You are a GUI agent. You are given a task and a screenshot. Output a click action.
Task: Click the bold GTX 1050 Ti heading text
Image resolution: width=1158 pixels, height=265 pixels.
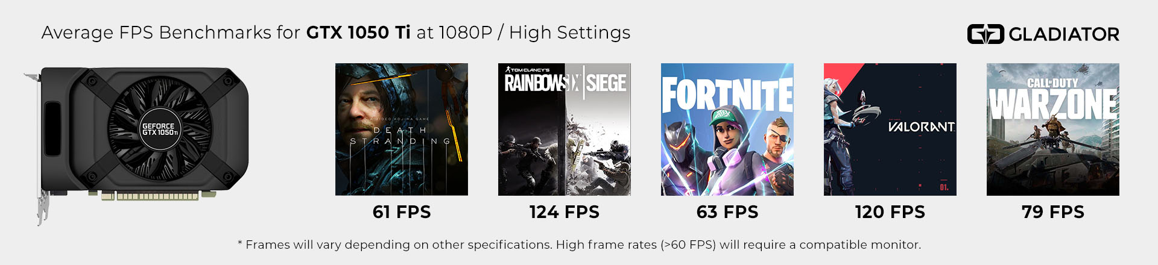pyautogui.click(x=358, y=33)
